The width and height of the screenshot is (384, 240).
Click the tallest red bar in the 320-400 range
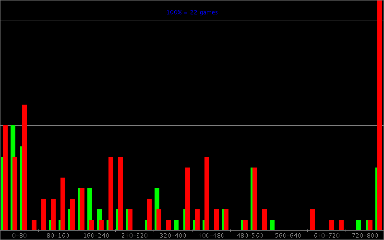coord(188,199)
